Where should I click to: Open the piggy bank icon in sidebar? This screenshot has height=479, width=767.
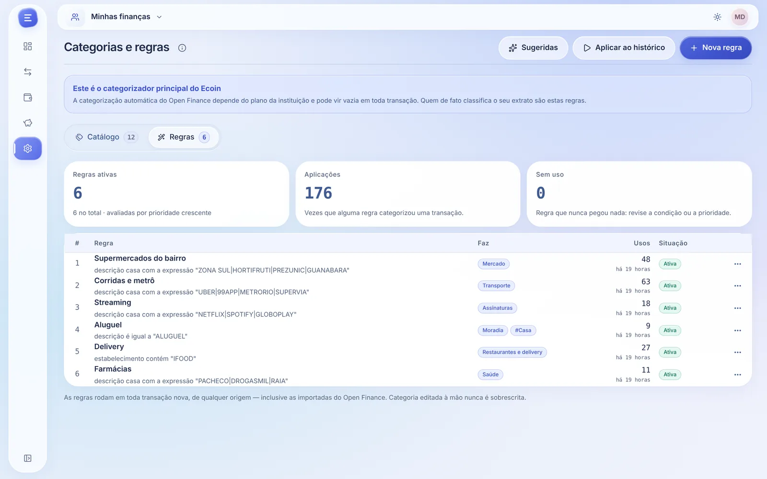click(x=28, y=123)
